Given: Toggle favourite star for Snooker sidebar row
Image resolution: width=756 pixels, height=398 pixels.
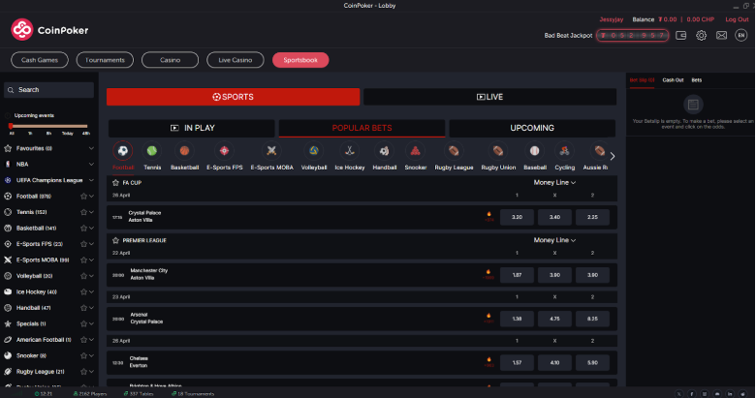Looking at the screenshot, I should [x=83, y=355].
